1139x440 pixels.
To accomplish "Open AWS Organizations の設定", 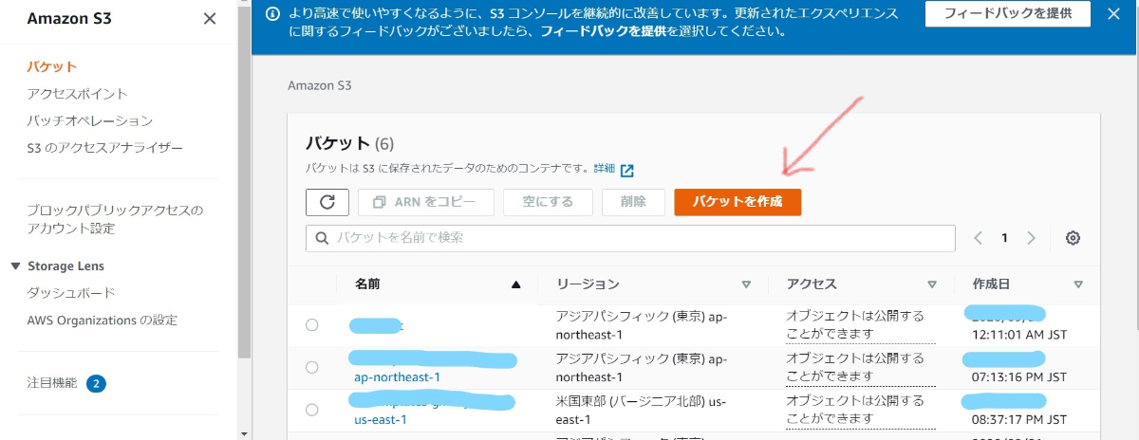I will pos(103,321).
